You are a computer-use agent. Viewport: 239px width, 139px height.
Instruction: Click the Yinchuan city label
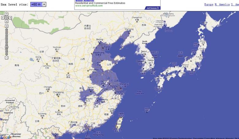(x=57, y=47)
